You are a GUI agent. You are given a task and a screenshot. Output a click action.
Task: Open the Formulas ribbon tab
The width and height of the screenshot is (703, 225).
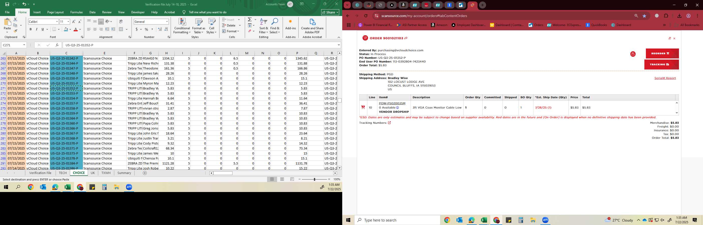[76, 12]
